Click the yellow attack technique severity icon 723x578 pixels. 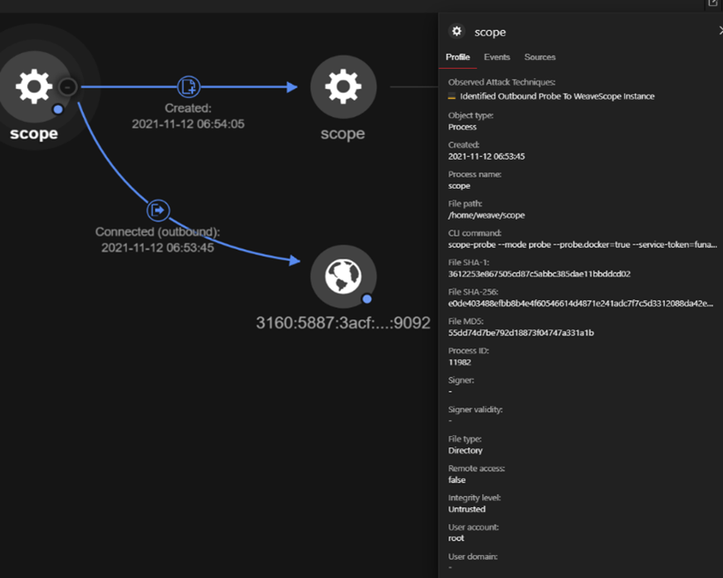tap(452, 96)
